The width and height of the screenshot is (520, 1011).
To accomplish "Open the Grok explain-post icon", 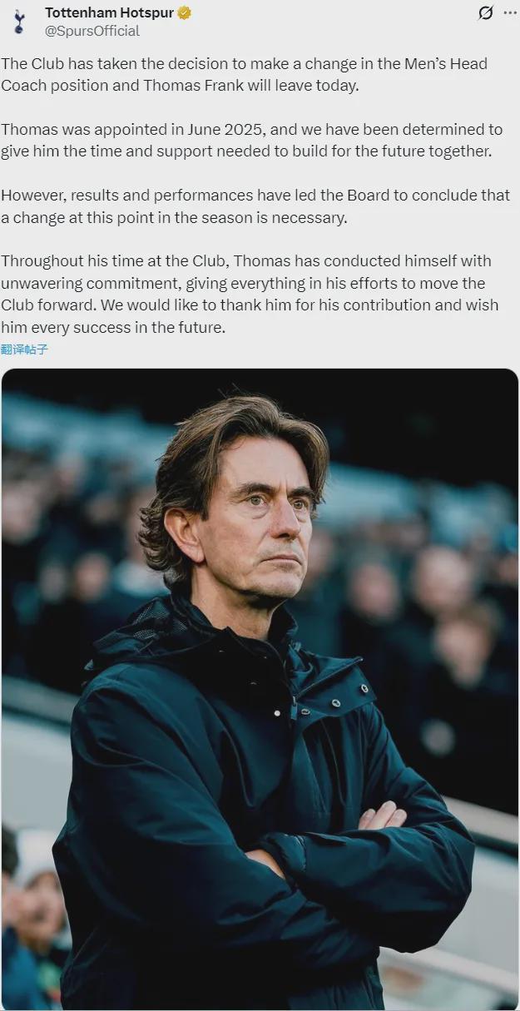I will coord(486,12).
